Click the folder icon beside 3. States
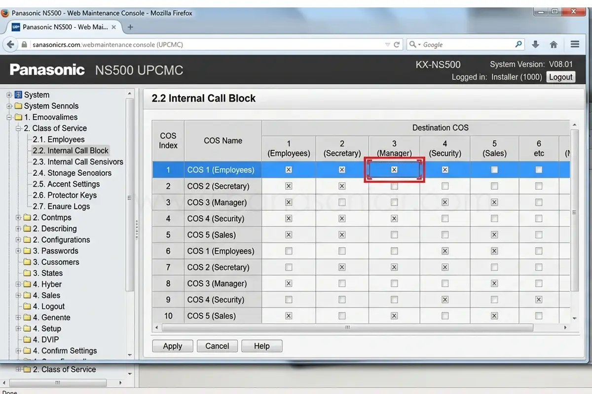This screenshot has width=592, height=394. (27, 273)
